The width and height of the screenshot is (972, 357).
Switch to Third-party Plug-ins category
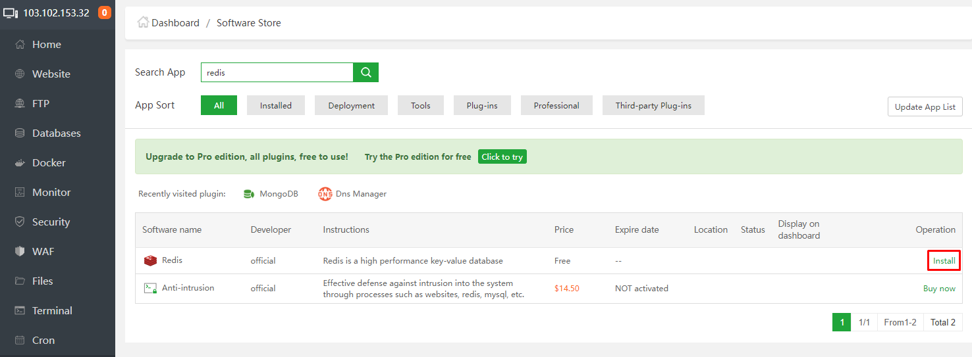653,105
